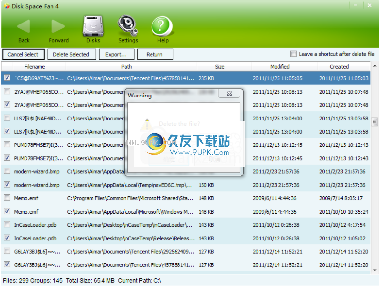Click the vertical scrollbar thumb

pos(375,122)
